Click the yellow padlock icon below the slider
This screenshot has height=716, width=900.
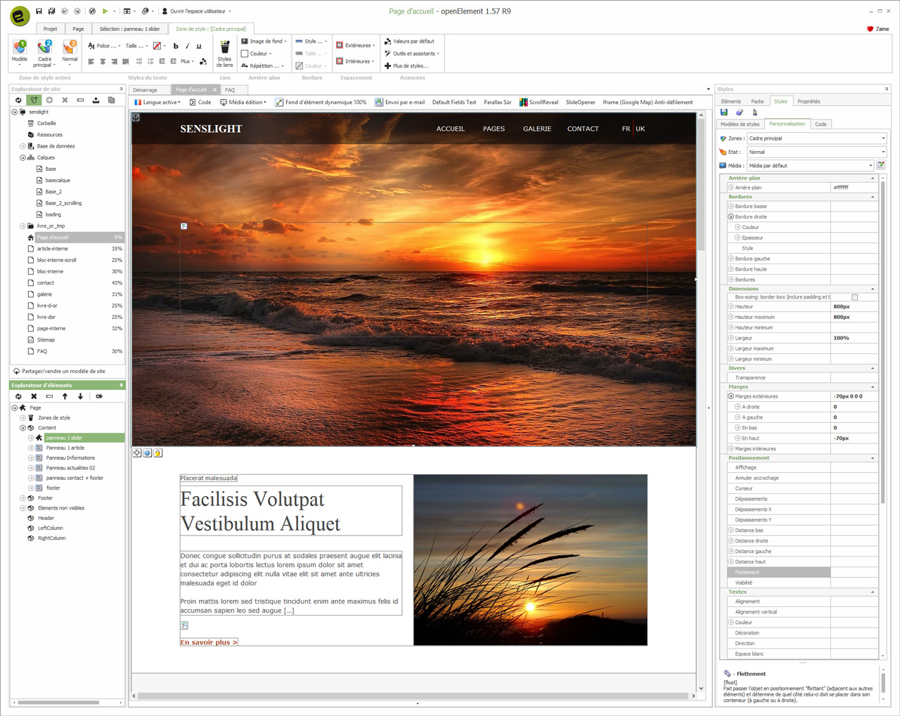pyautogui.click(x=158, y=453)
